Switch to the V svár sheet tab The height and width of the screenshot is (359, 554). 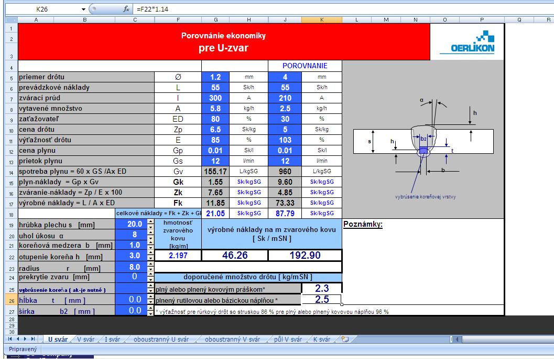(x=85, y=340)
